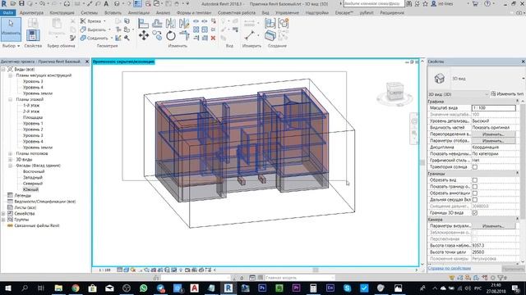This screenshot has width=526, height=295.
Task: Click the house icon in the Properties type selector
Action: point(439,79)
